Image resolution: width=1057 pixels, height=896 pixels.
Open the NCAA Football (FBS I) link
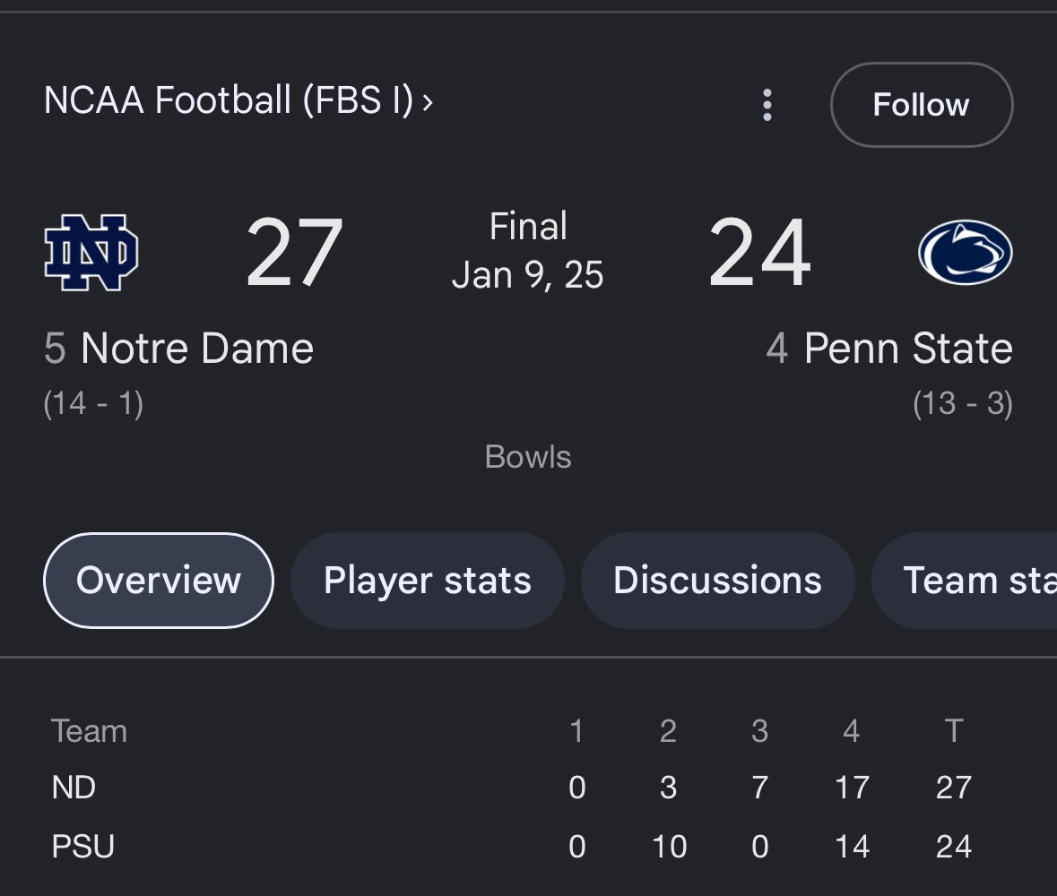pos(228,102)
